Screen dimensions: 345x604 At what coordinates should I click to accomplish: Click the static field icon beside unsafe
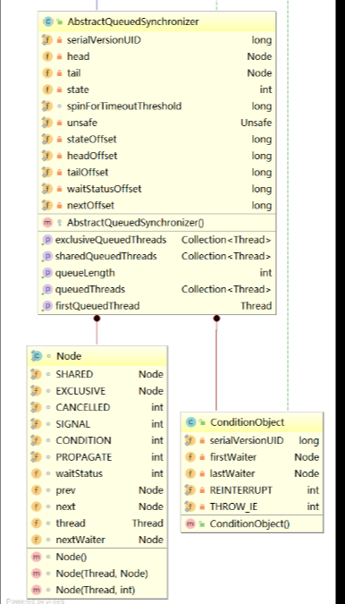(x=47, y=123)
